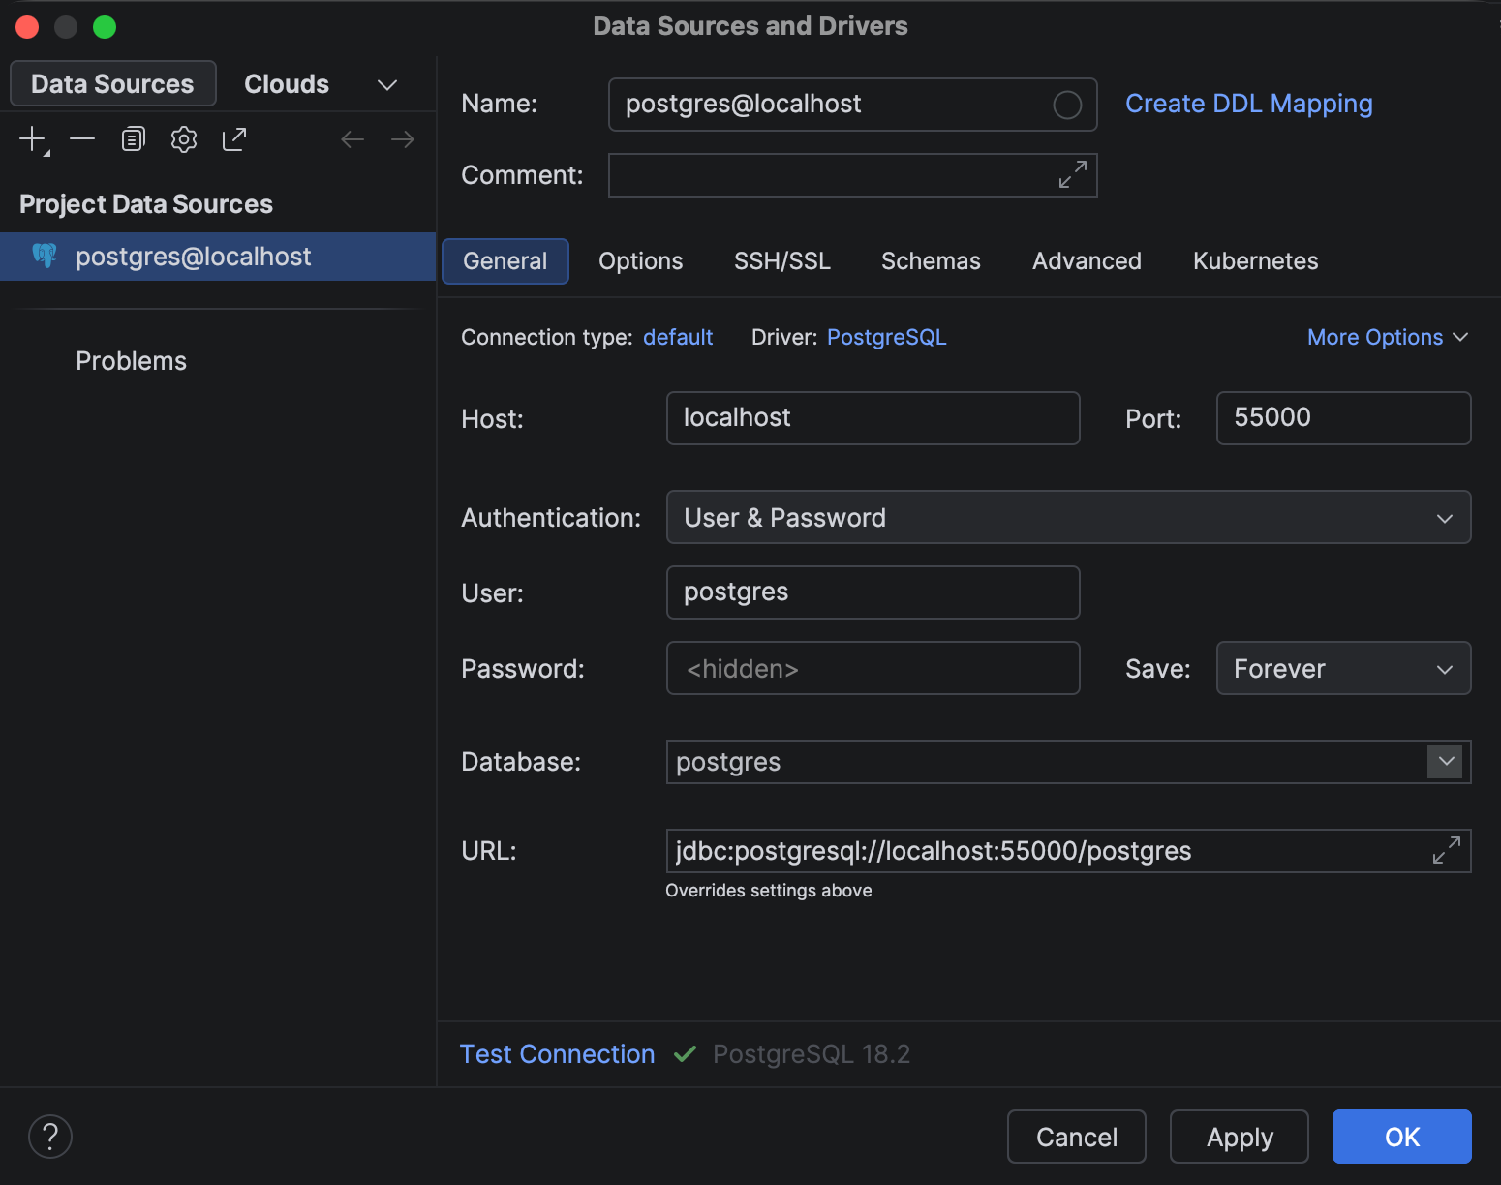Open driver settings gear icon
Screen dimensions: 1501x1185
tap(184, 139)
